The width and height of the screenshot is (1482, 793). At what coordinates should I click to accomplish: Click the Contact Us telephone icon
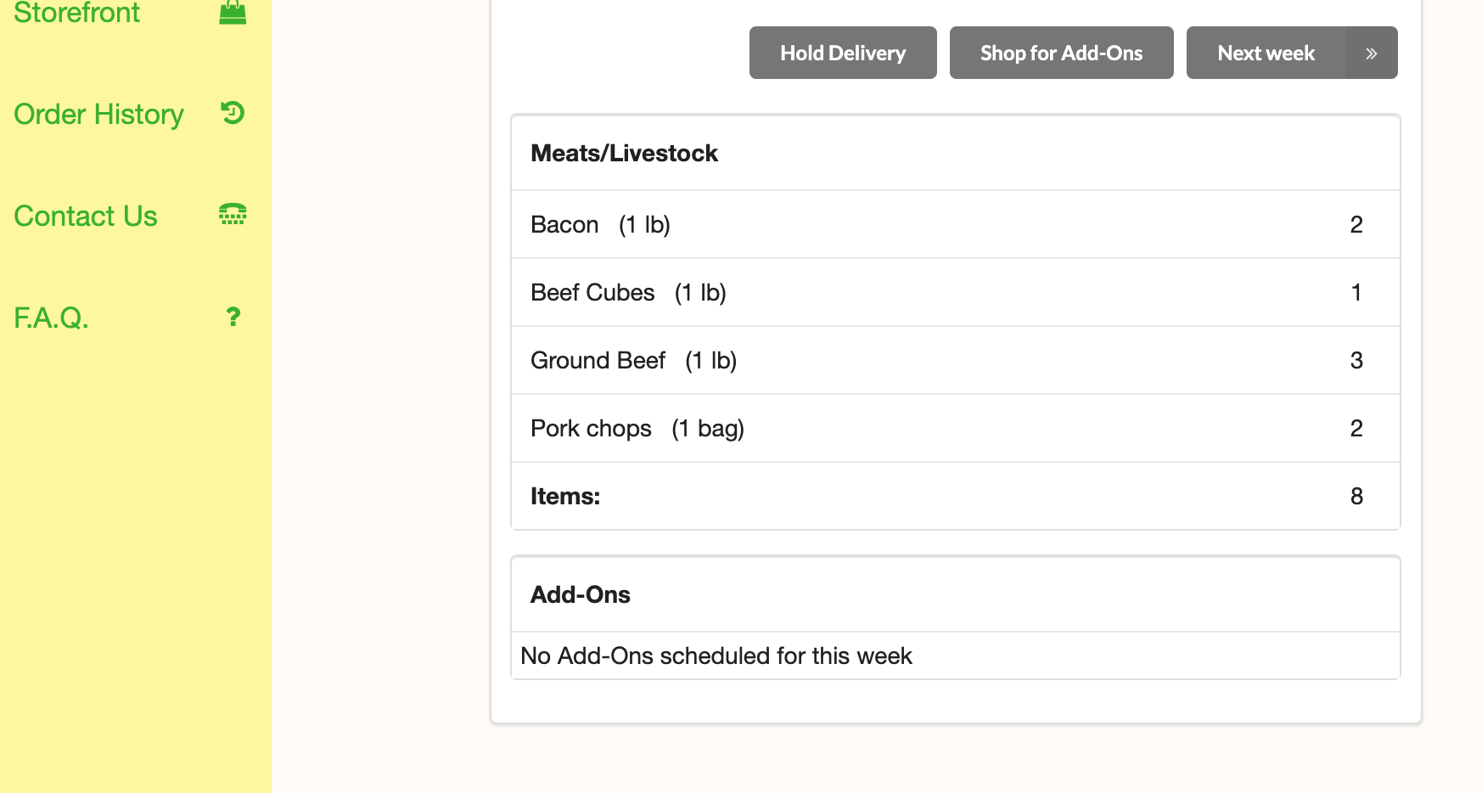coord(233,215)
